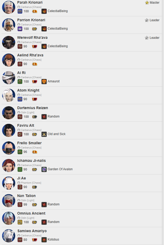Open Ichamau Ji-nalis character page
This screenshot has height=245, width=164.
[31, 161]
